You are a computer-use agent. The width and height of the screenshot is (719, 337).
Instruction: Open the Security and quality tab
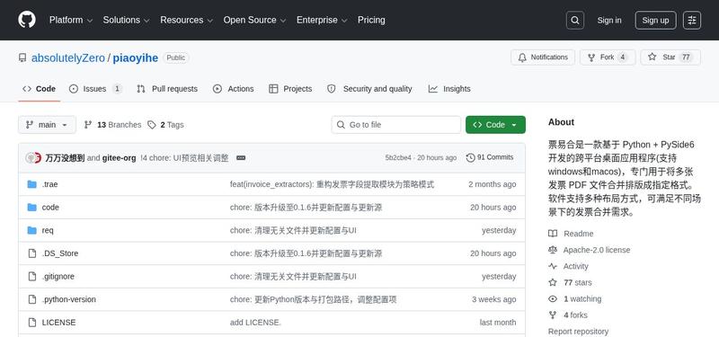click(x=369, y=89)
